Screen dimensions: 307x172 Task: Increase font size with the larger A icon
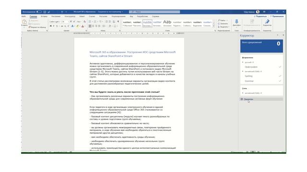[x=71, y=21]
